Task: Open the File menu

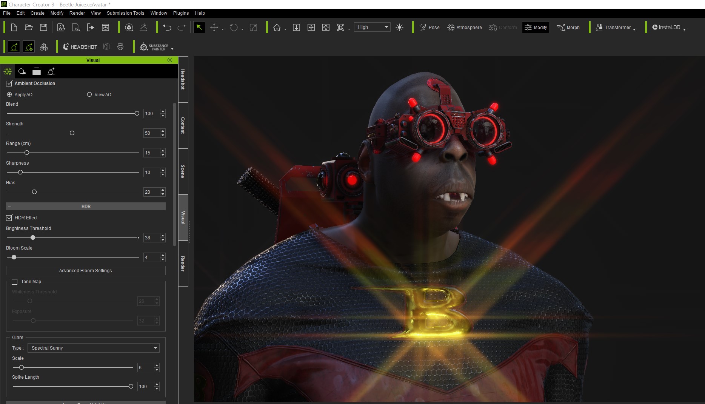Action: click(x=7, y=13)
